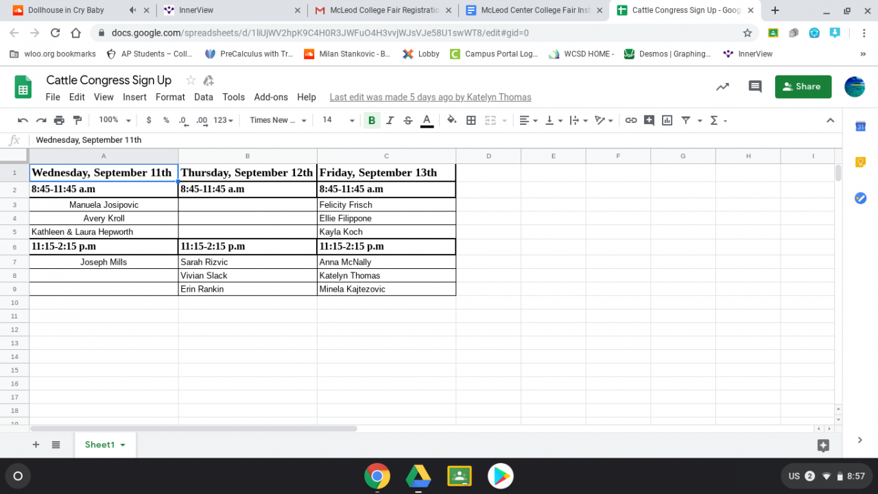Open the AP Students bookmark
Screen dimensions: 878x494
coord(150,54)
